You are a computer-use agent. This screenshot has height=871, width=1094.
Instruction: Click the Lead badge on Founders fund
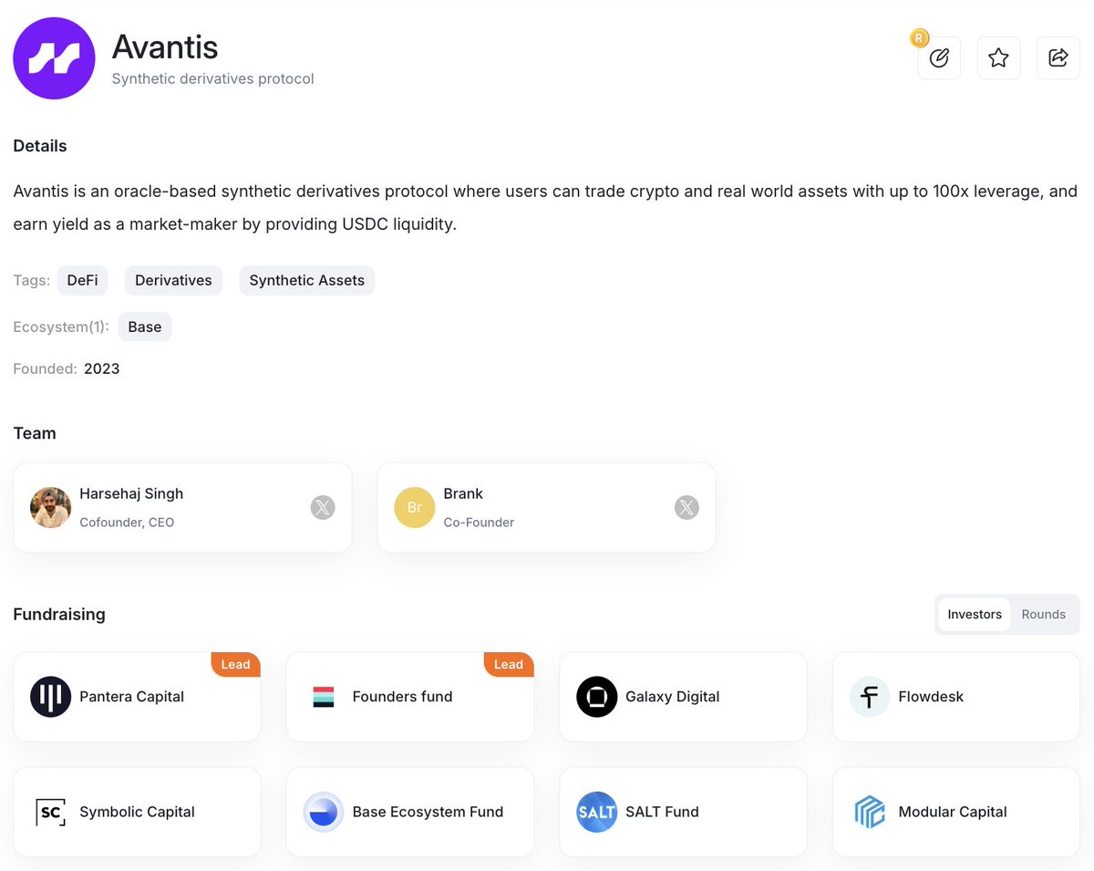click(509, 664)
